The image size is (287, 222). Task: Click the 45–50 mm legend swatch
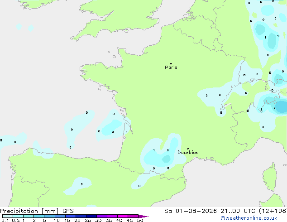click(133, 216)
